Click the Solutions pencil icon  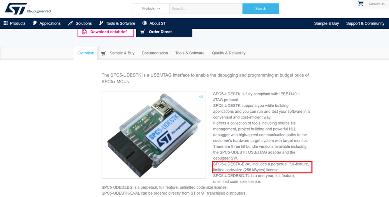(x=70, y=23)
